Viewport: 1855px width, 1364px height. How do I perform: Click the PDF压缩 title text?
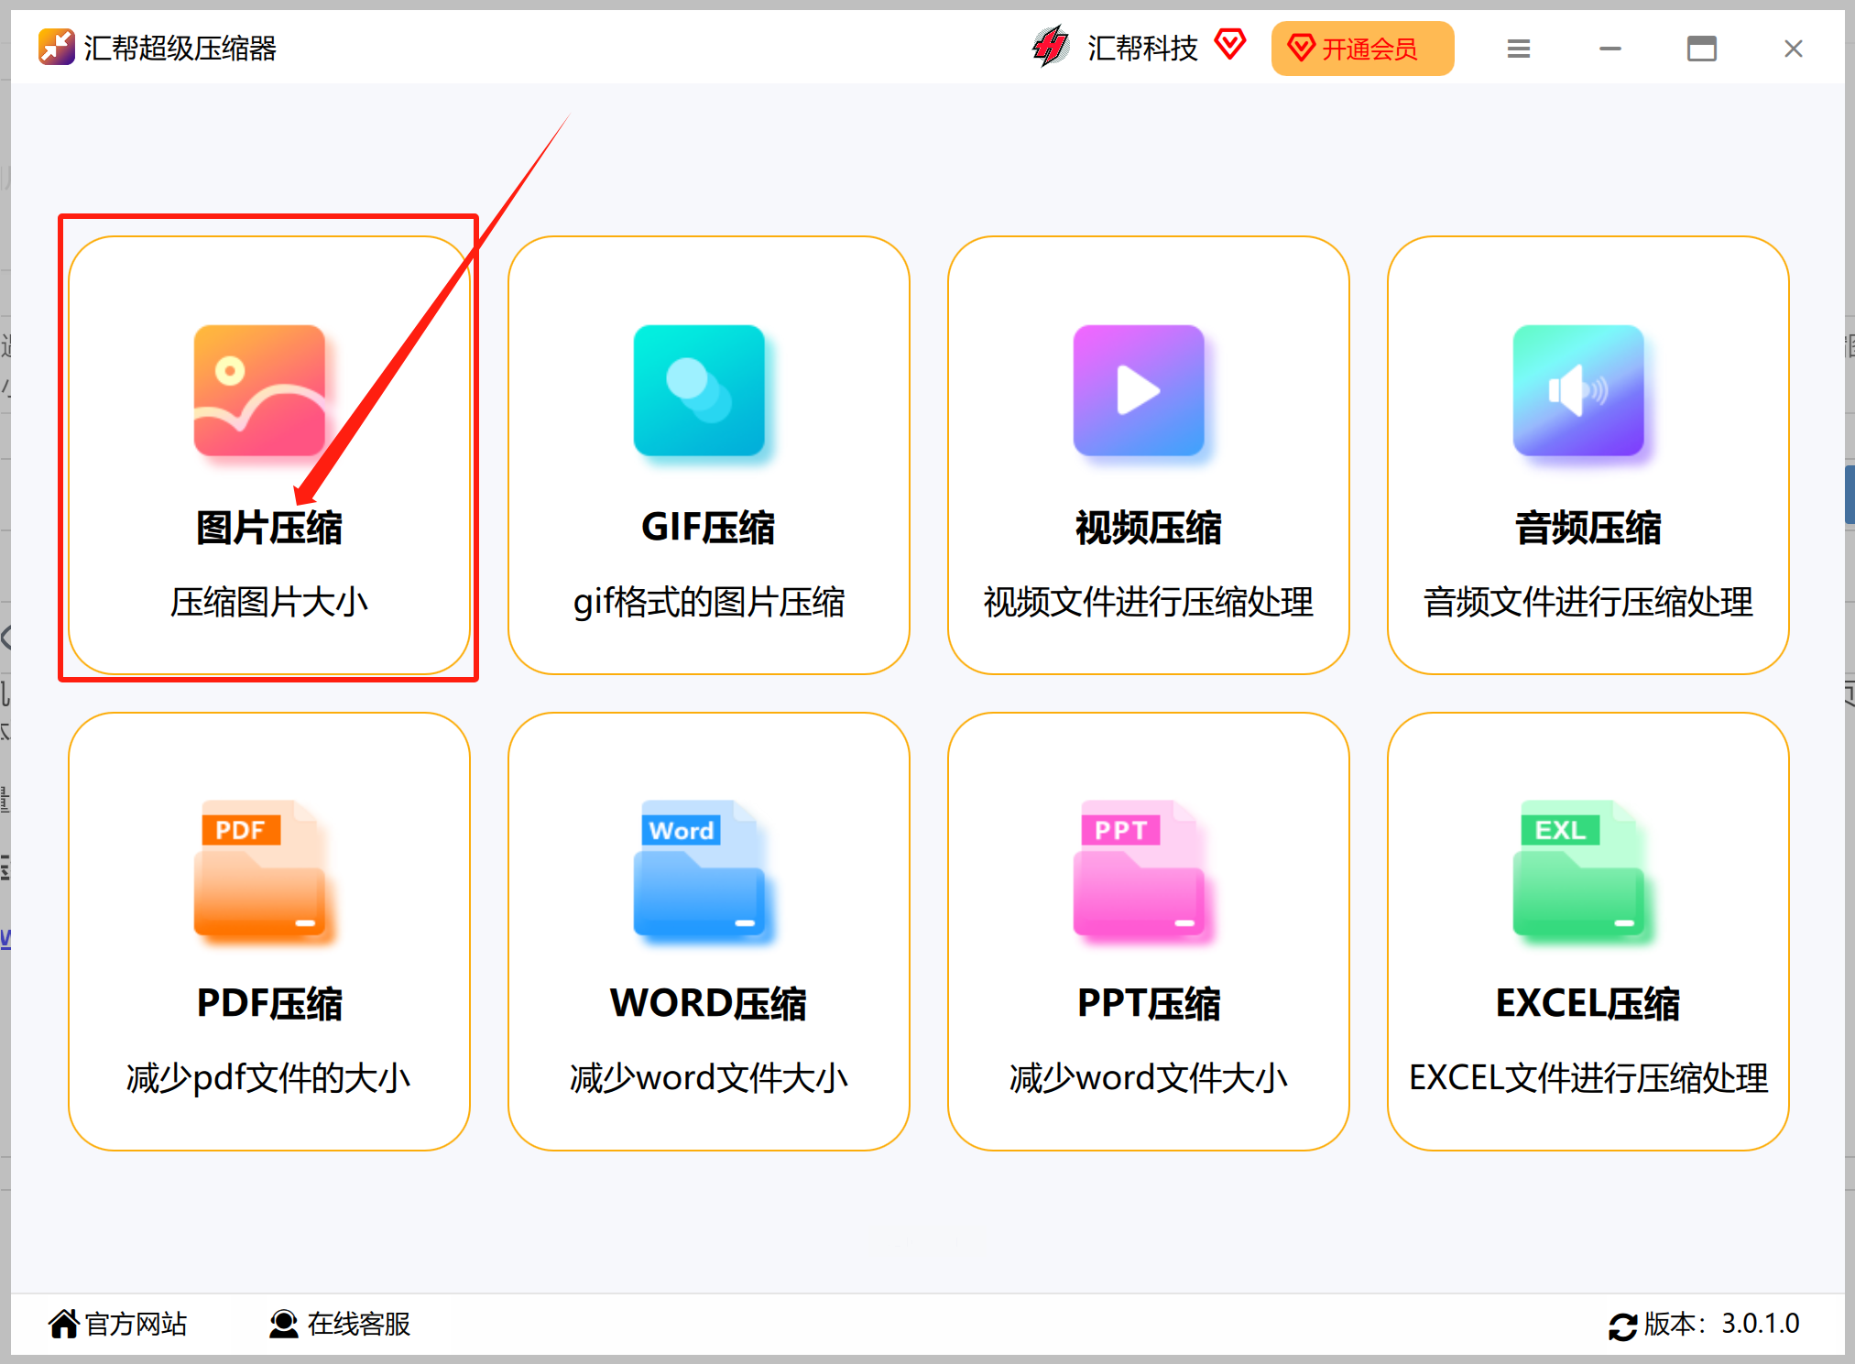269,1004
